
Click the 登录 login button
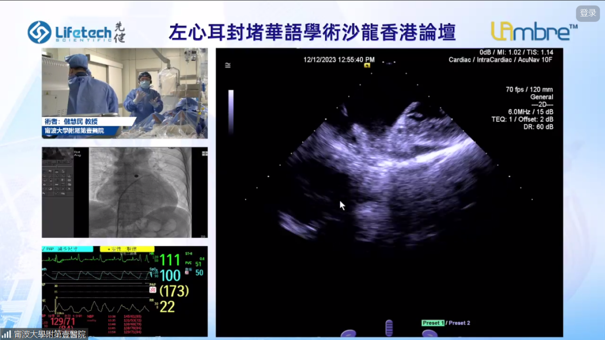coord(588,13)
